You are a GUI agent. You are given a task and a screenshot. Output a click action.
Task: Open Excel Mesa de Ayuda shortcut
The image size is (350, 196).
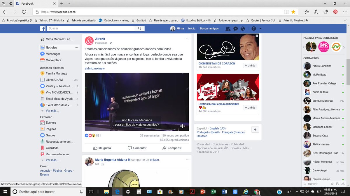(x=60, y=99)
